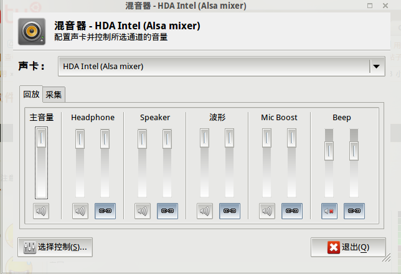Click the Speaker left channel slider
The height and width of the screenshot is (274, 401).
click(142, 139)
